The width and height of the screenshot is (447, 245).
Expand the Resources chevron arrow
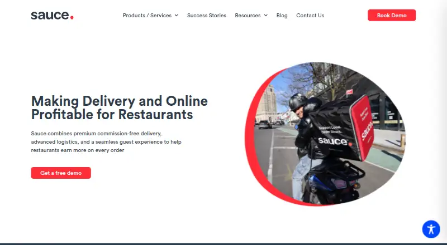click(266, 16)
